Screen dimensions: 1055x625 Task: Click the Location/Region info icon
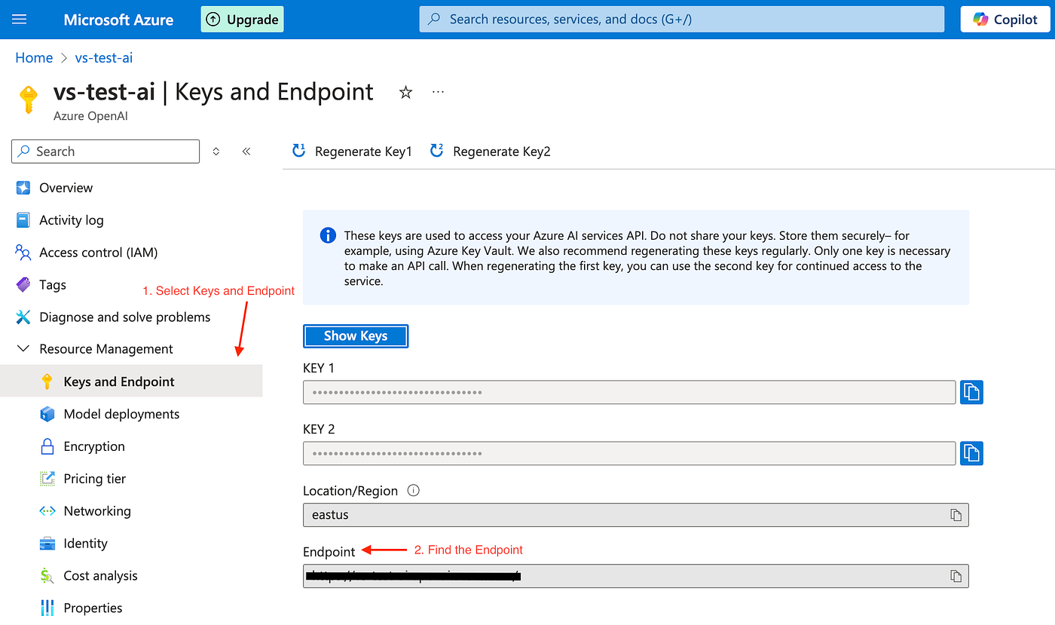pos(413,491)
